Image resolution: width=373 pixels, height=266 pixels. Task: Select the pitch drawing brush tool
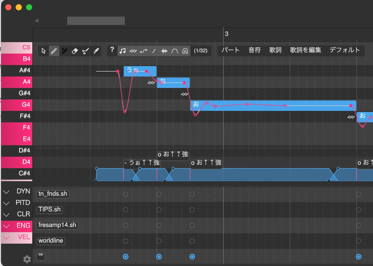(85, 51)
